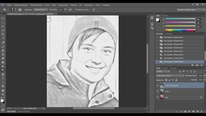Add a layer mask
Viewport: 206px width, 116px height.
185,111
